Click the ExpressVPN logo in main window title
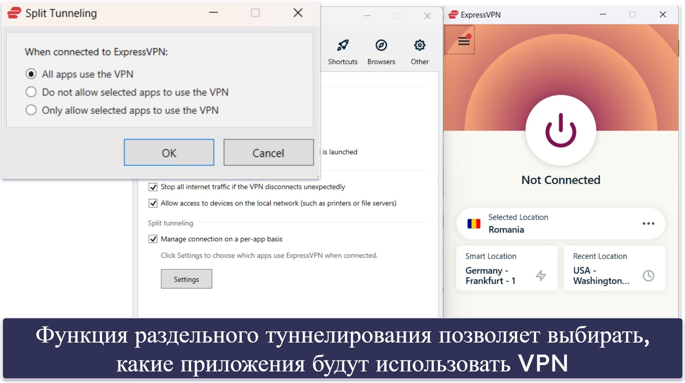This screenshot has width=685, height=383. tap(453, 14)
